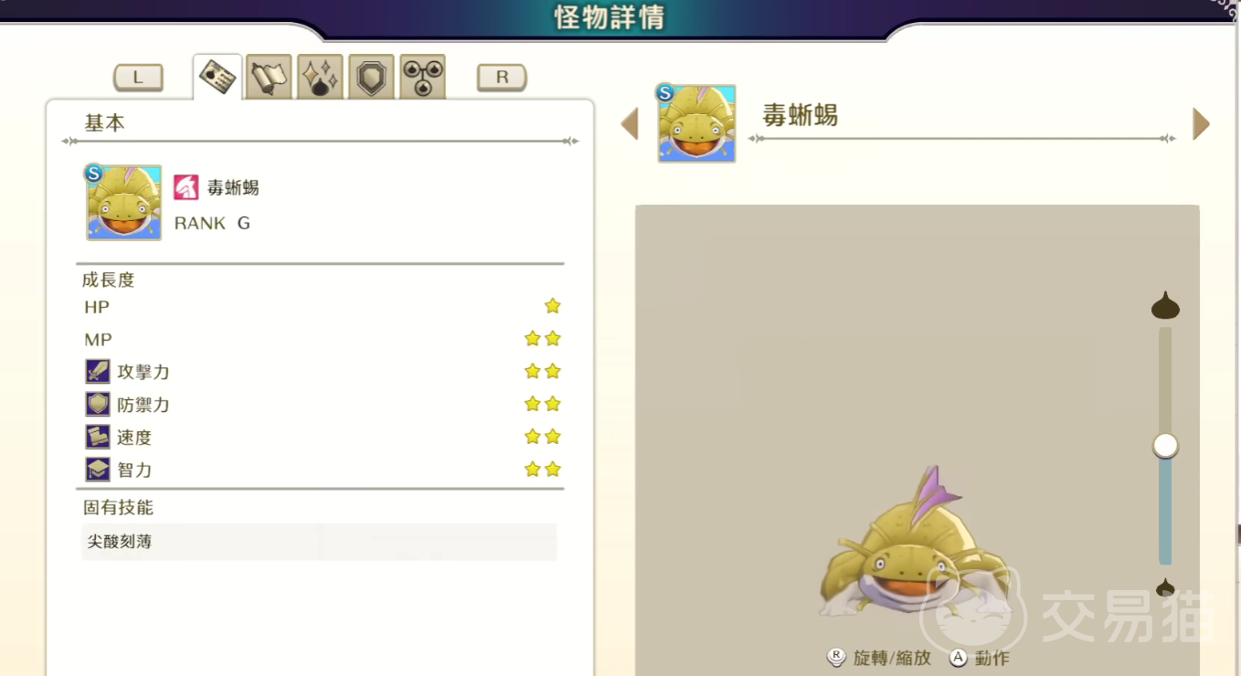Switch to the map scroll tab
1241x676 pixels.
click(x=269, y=77)
